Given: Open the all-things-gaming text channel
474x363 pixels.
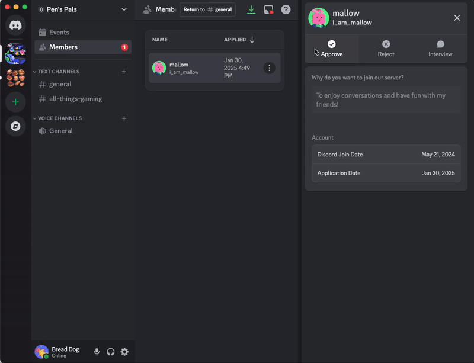Looking at the screenshot, I should pos(75,99).
